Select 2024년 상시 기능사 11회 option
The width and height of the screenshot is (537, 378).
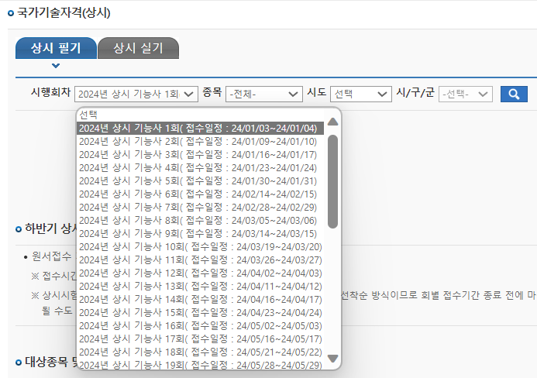click(x=201, y=260)
